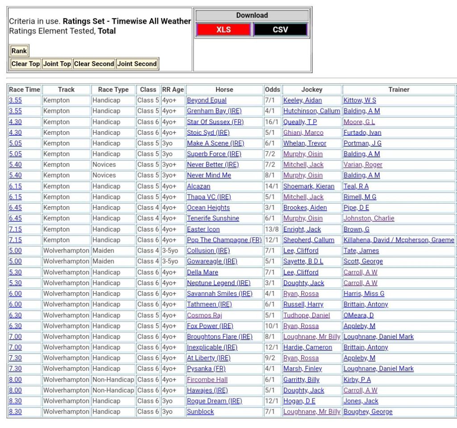
Task: View jockey Tudhope, Daniel
Action: (x=307, y=315)
